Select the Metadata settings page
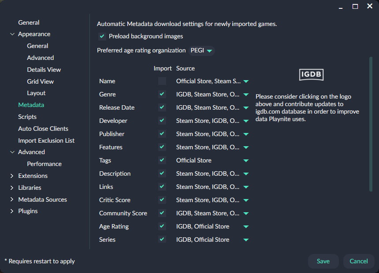 31,105
